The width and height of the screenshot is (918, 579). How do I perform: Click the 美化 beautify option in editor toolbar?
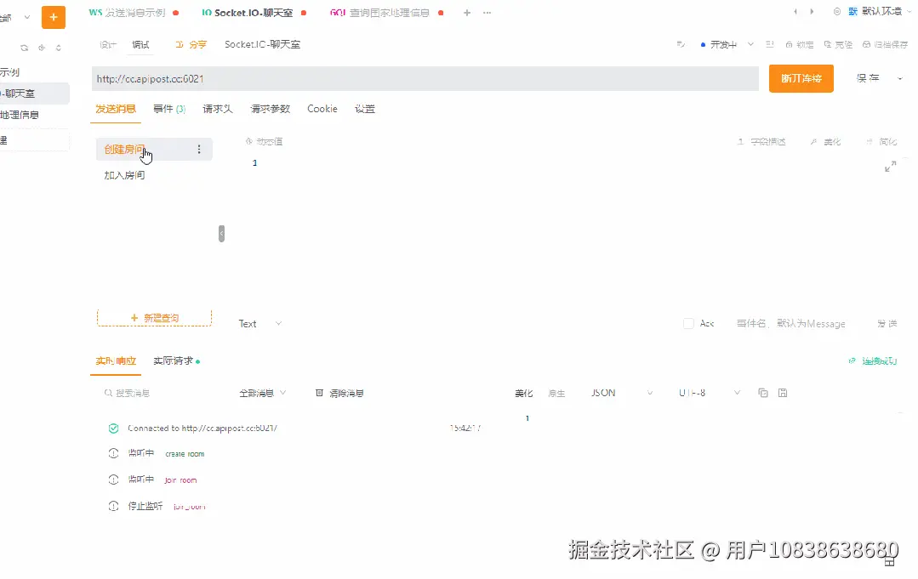pos(825,141)
